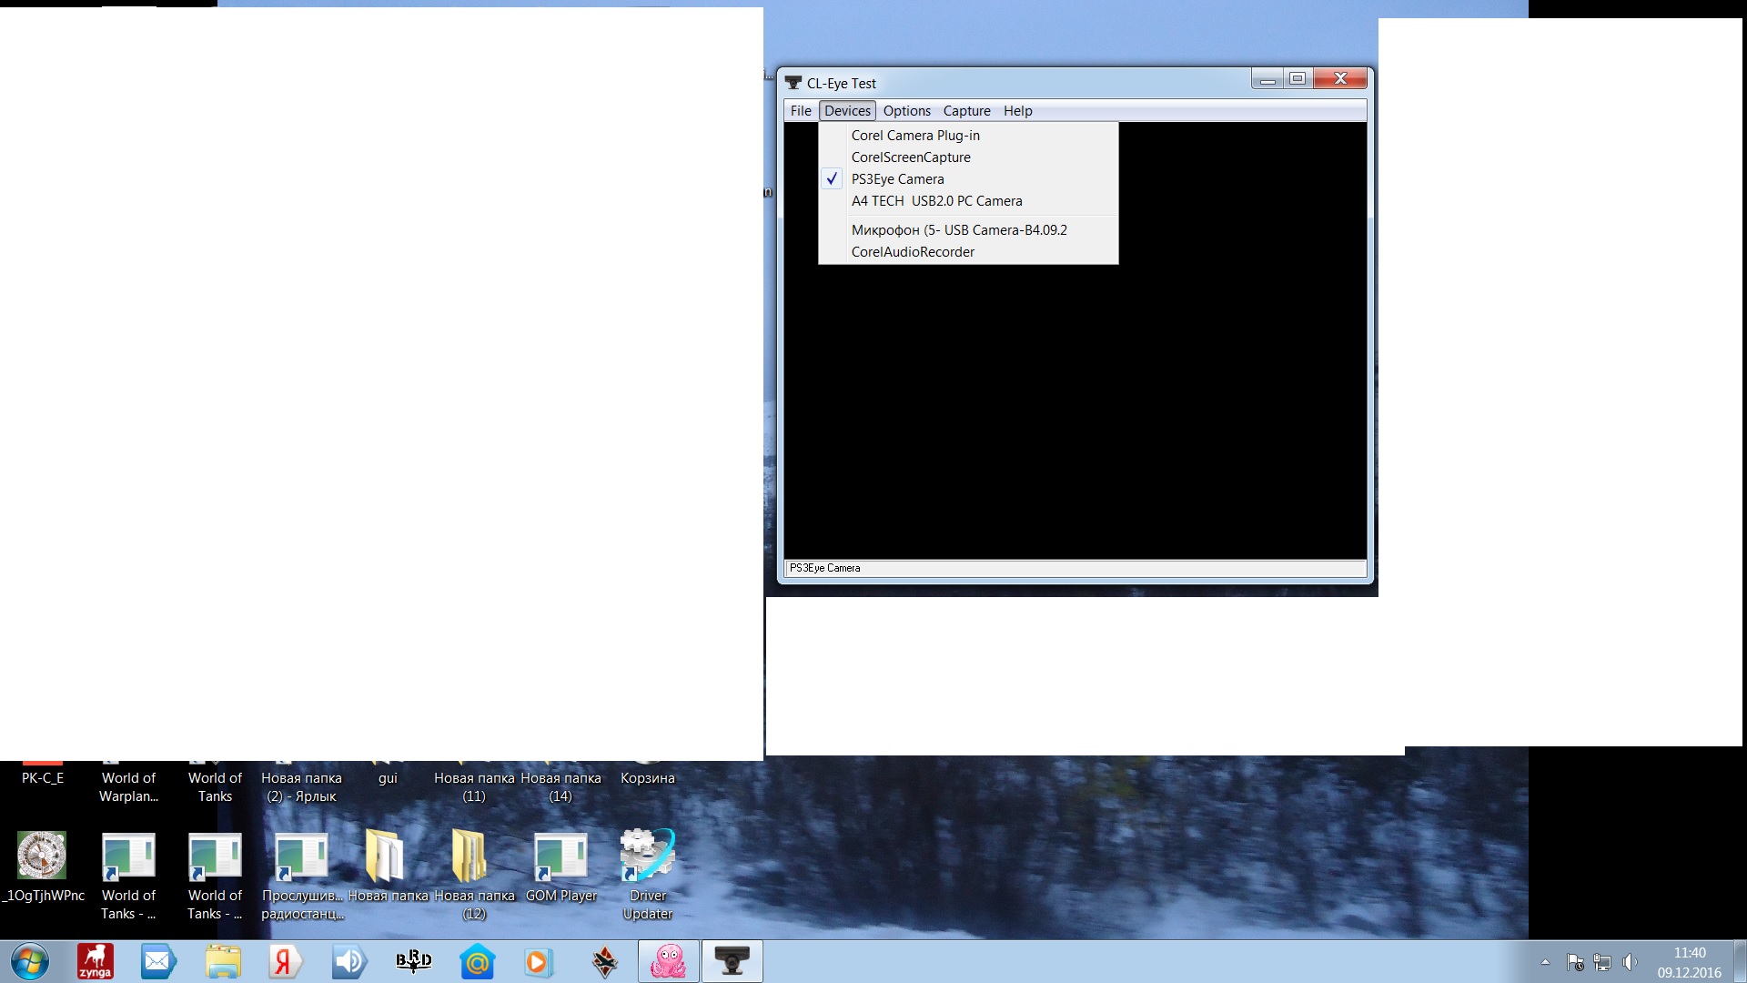Open the volume control in tray

[x=1630, y=962]
